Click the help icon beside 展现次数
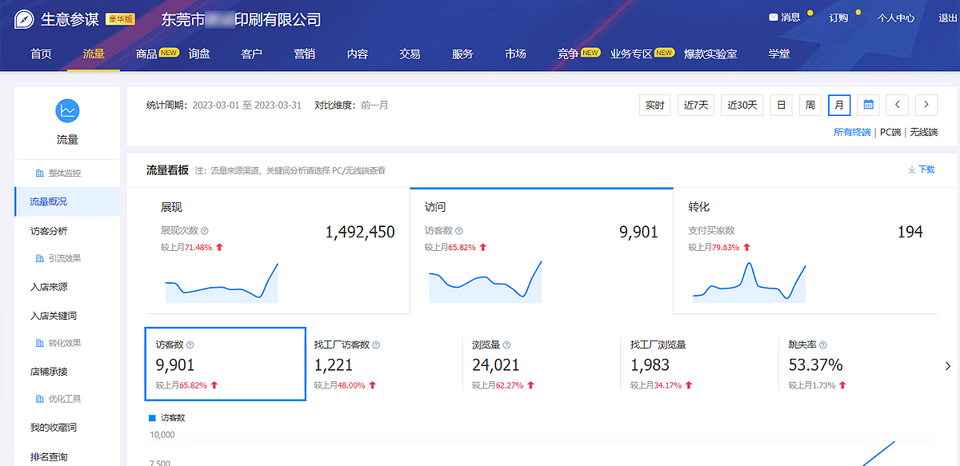 pos(205,231)
